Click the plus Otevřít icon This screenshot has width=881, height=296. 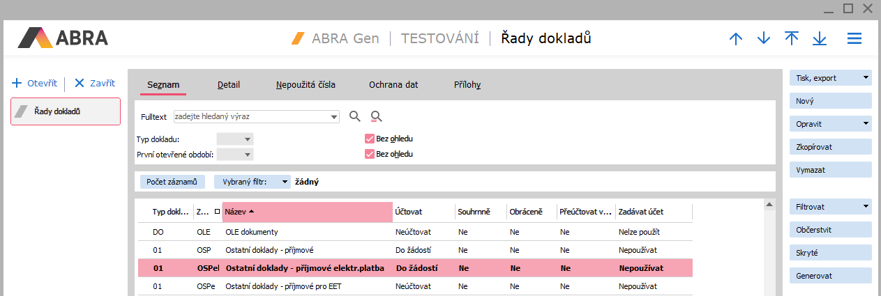tap(17, 83)
